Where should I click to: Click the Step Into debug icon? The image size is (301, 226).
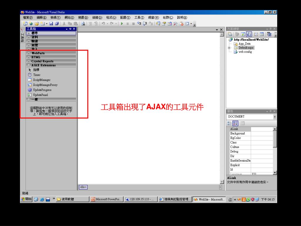coord(139,24)
